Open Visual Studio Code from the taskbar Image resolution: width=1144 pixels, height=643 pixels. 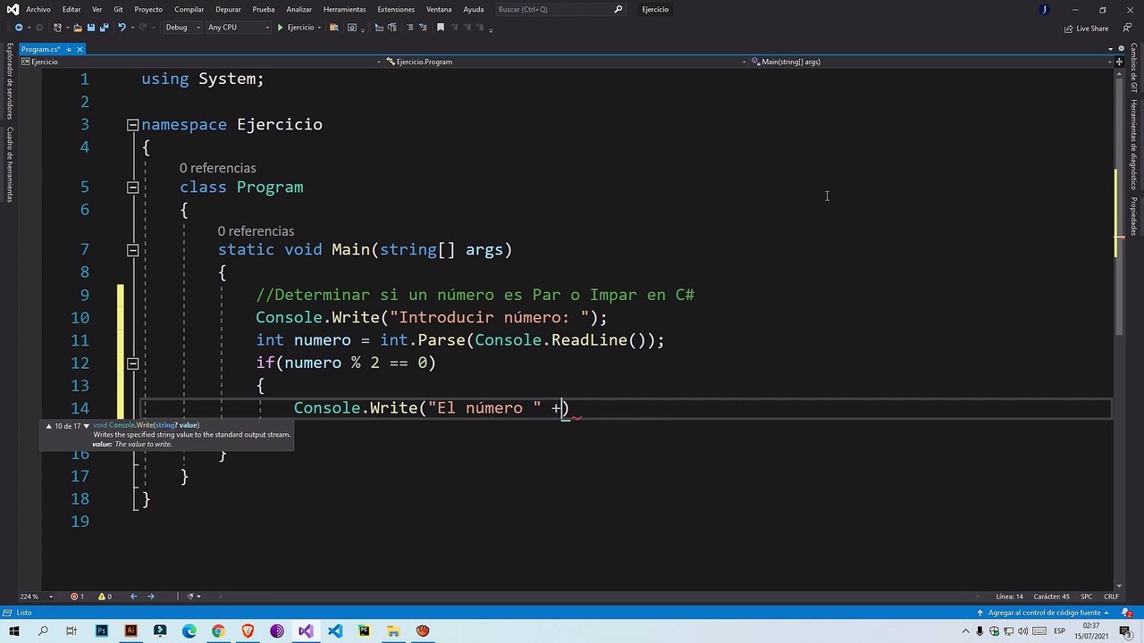pyautogui.click(x=334, y=631)
